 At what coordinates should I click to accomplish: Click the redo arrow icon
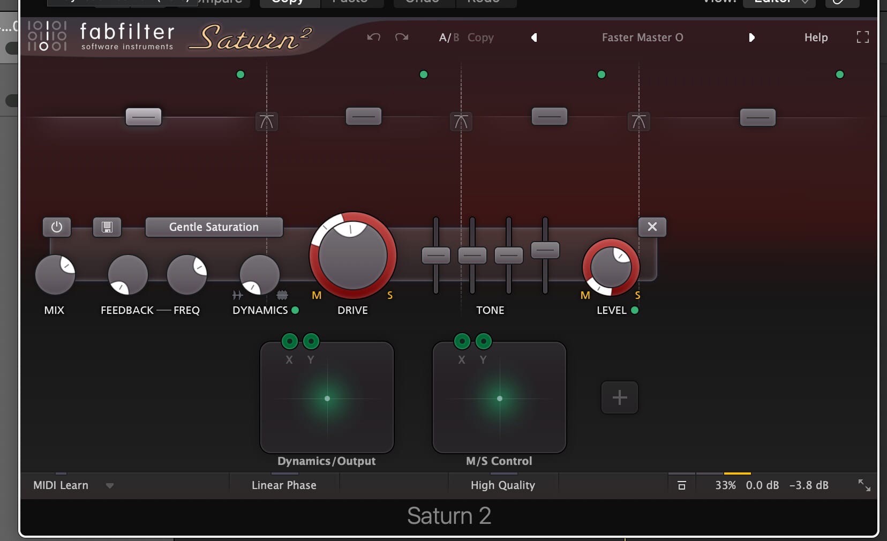click(402, 37)
